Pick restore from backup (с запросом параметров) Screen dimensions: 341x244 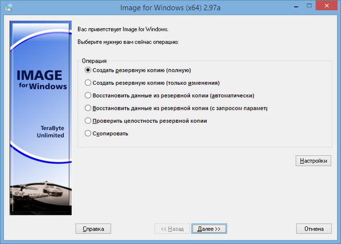coord(176,108)
